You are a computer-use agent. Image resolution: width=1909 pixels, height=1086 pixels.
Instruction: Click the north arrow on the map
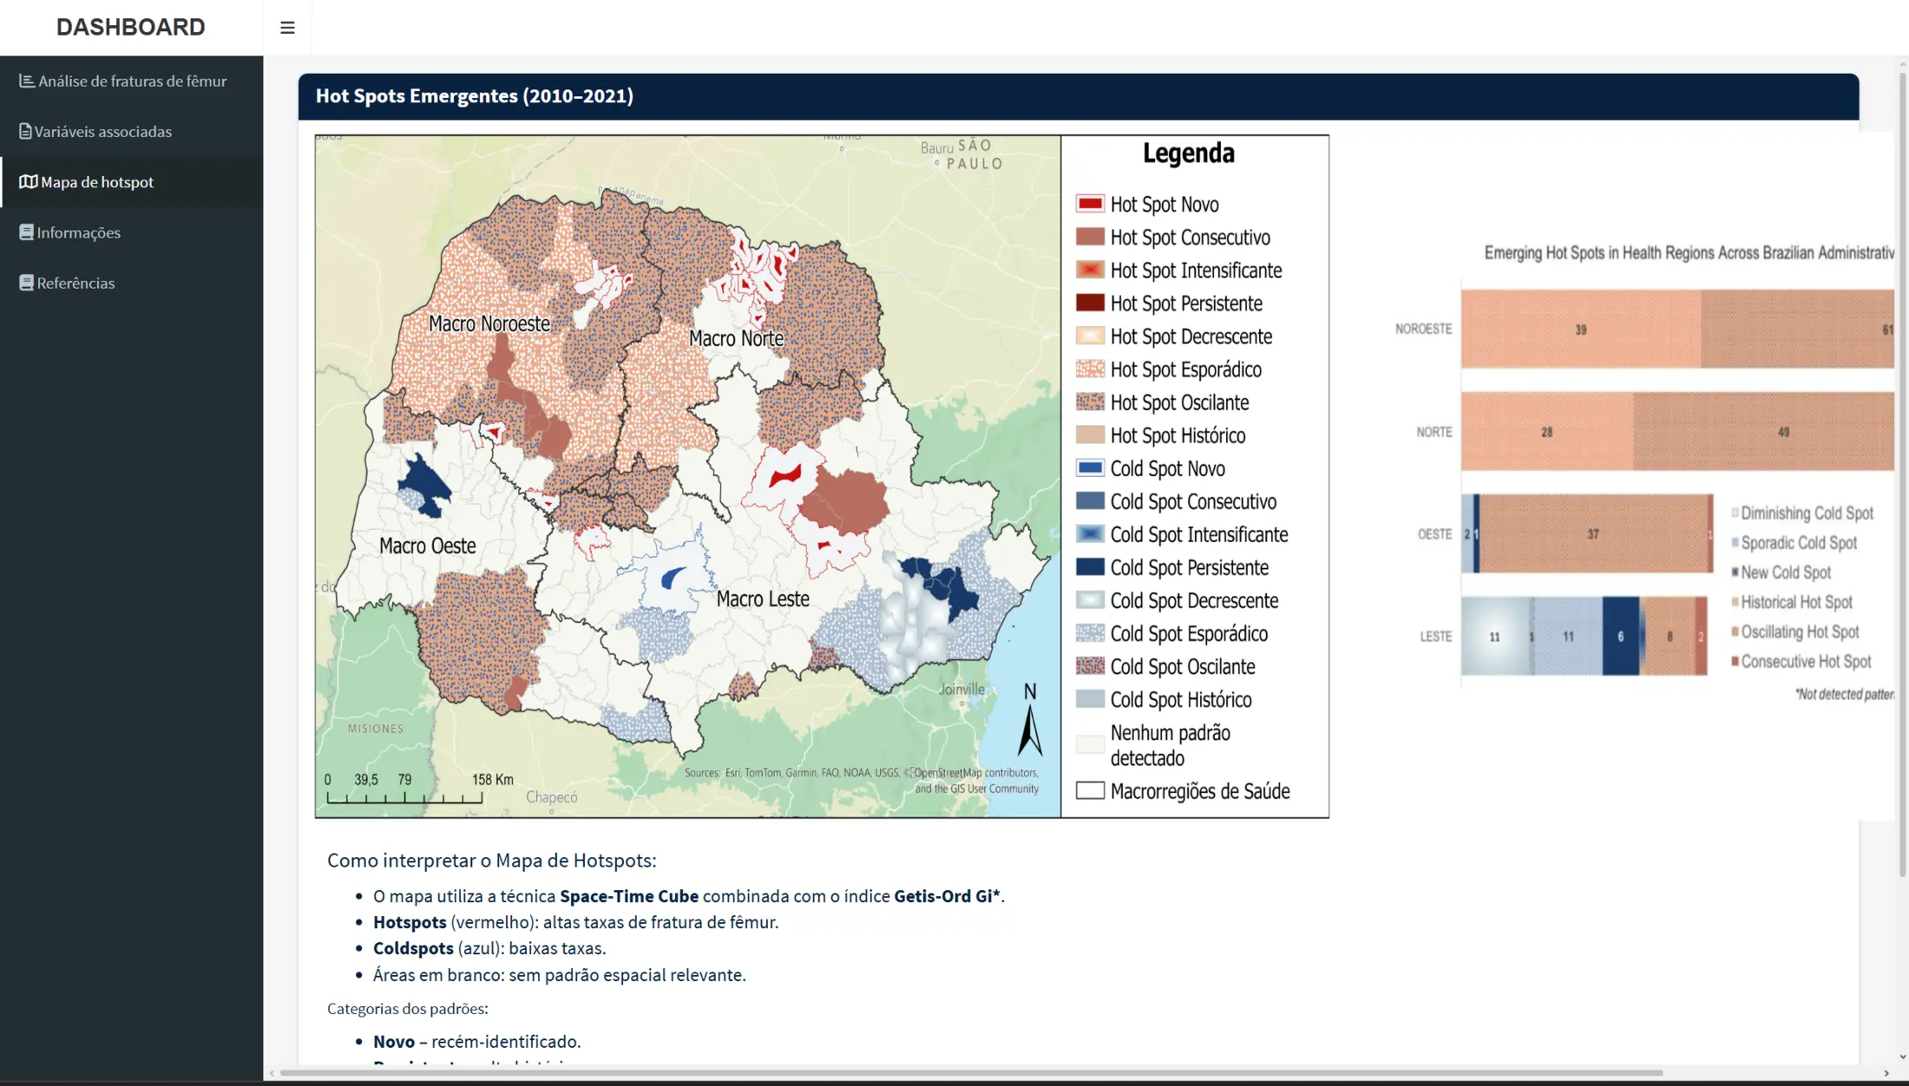[x=1030, y=720]
